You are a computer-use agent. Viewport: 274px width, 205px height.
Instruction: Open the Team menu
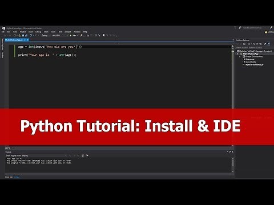pyautogui.click(x=46, y=32)
